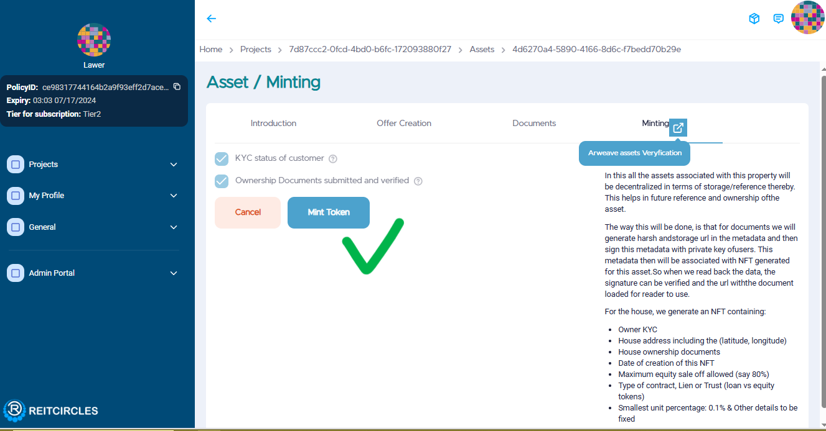Click the KYC status help icon
Image resolution: width=826 pixels, height=431 pixels.
tap(333, 159)
